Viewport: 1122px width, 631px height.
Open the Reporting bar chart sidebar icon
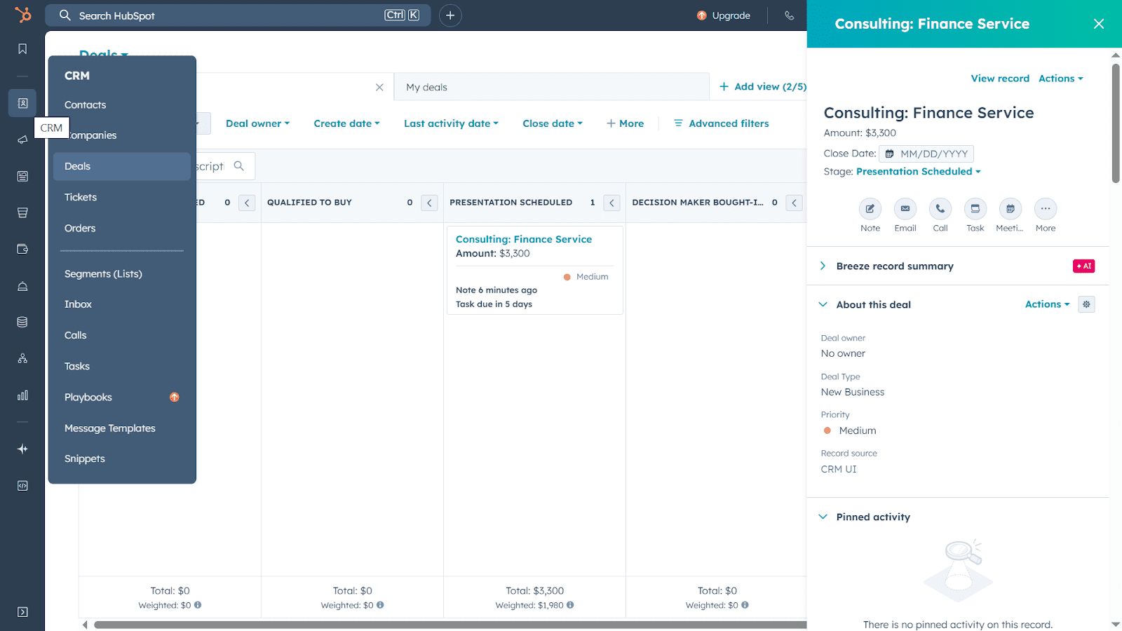22,395
